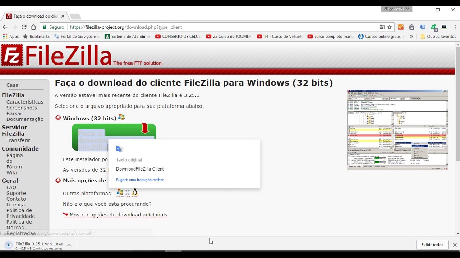Close the downloads bar with X

455,245
